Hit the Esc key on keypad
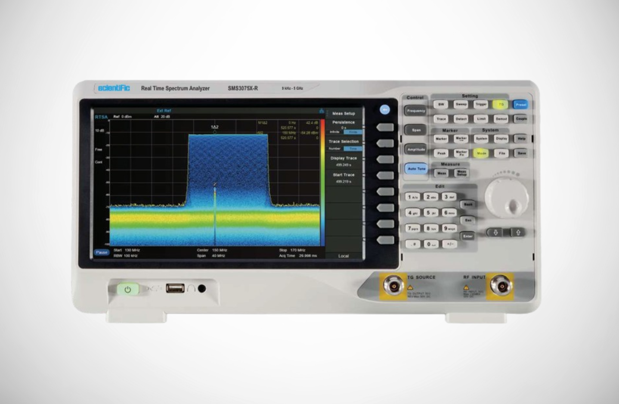Viewport: 619px width, 404px height. click(x=468, y=220)
